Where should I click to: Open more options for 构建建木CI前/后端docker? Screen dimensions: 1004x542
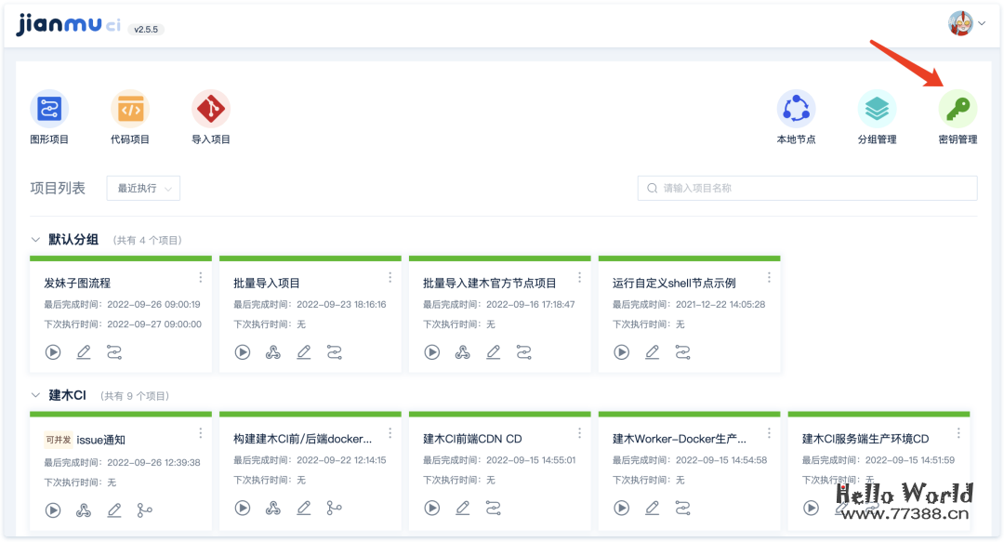click(390, 434)
